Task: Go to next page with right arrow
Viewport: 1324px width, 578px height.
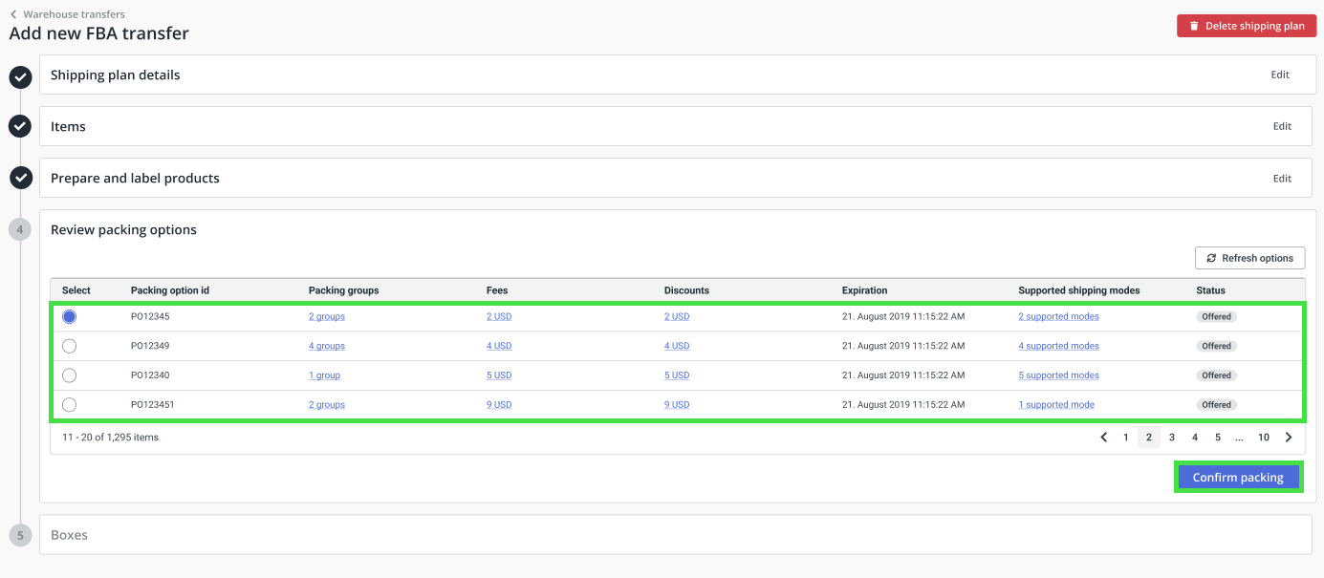Action: click(x=1289, y=438)
